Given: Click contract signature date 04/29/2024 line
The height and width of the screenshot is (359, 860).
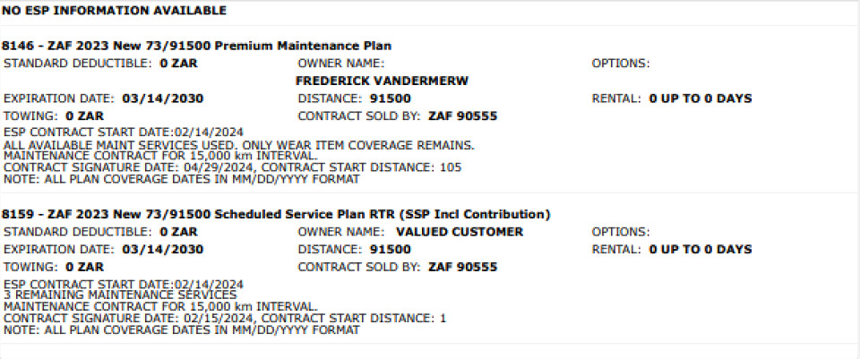Looking at the screenshot, I should 233,167.
